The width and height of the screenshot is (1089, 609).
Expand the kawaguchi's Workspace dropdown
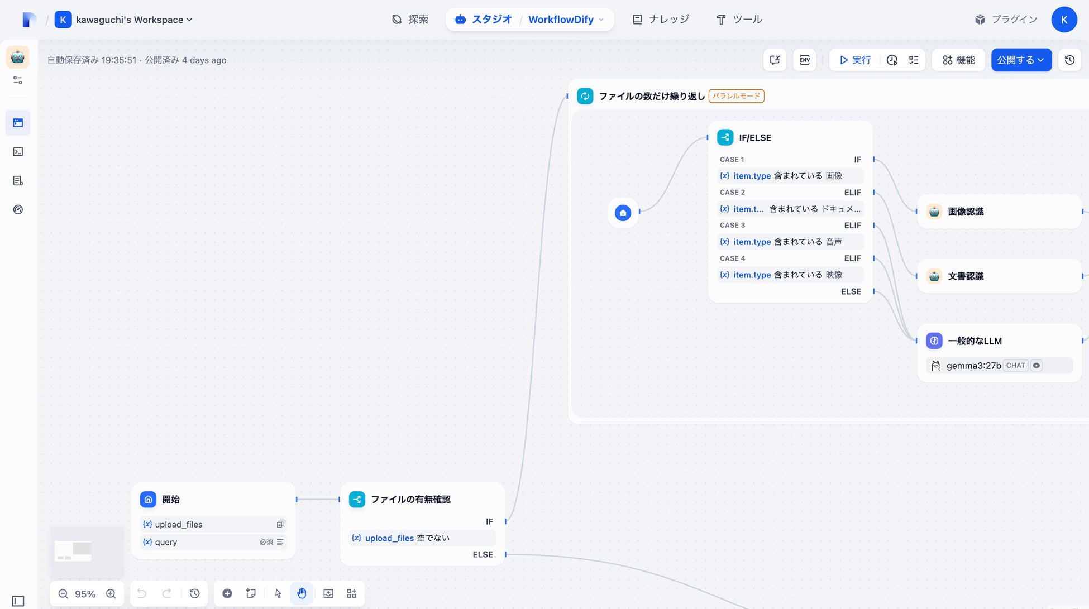coord(134,20)
